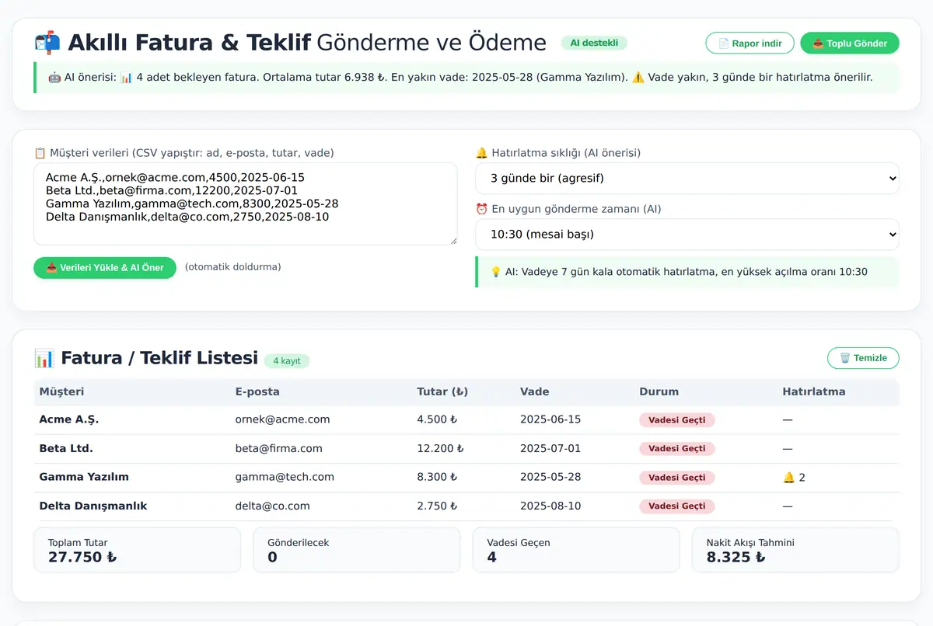Click the (otomatik doldurma) hint text
The image size is (933, 626).
click(232, 267)
